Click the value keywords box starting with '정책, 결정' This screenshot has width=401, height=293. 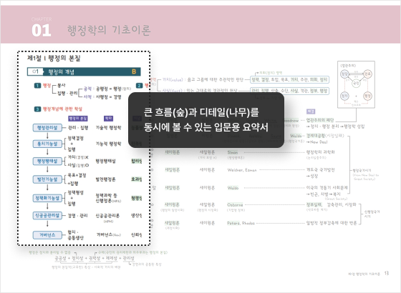coord(289,79)
